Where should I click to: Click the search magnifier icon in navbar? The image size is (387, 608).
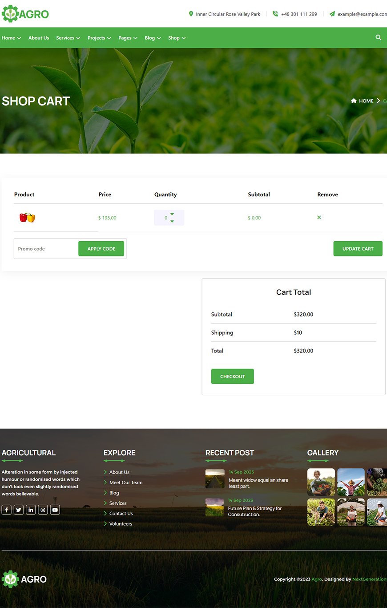378,38
